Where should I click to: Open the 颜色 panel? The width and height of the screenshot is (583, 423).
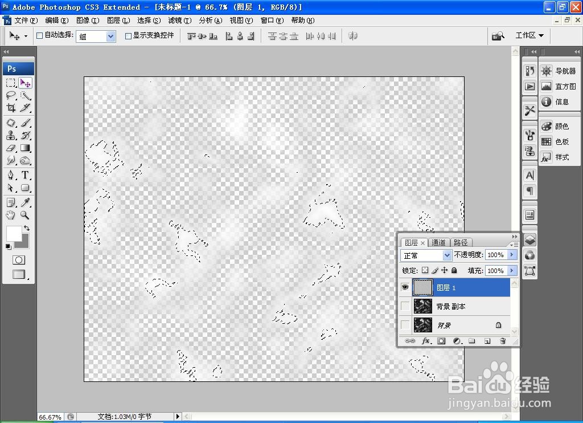tap(555, 126)
